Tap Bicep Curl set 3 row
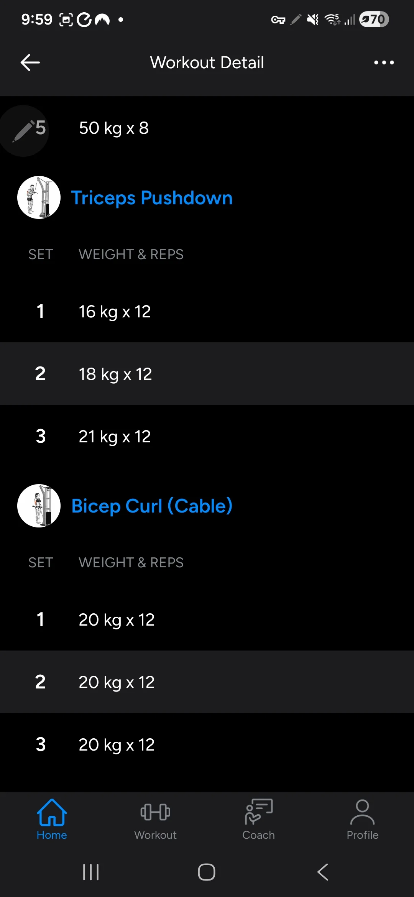The width and height of the screenshot is (414, 897). [207, 744]
